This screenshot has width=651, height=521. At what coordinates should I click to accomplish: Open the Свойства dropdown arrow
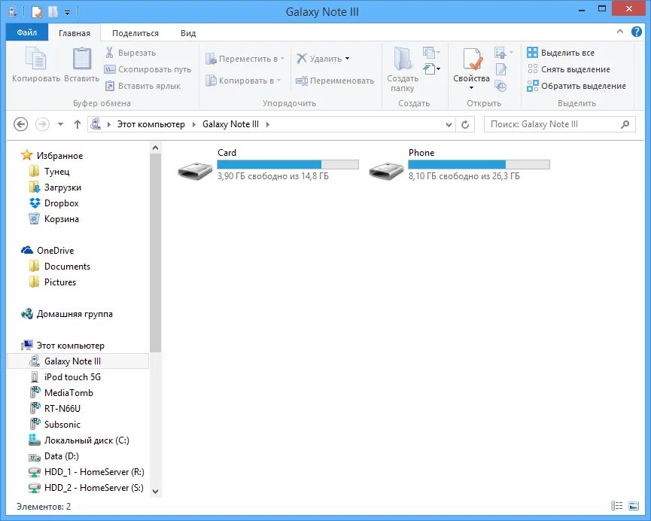click(x=471, y=87)
